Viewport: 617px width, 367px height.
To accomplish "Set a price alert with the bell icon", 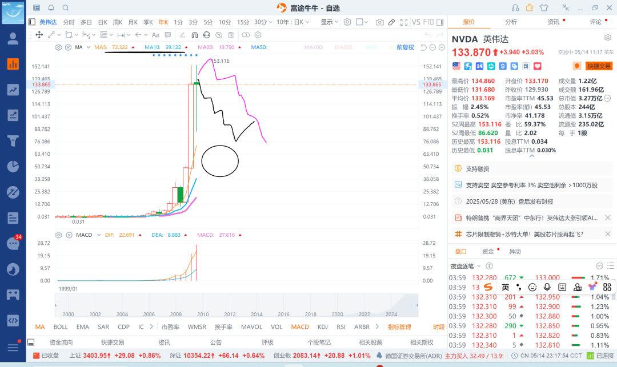I will coord(576,66).
